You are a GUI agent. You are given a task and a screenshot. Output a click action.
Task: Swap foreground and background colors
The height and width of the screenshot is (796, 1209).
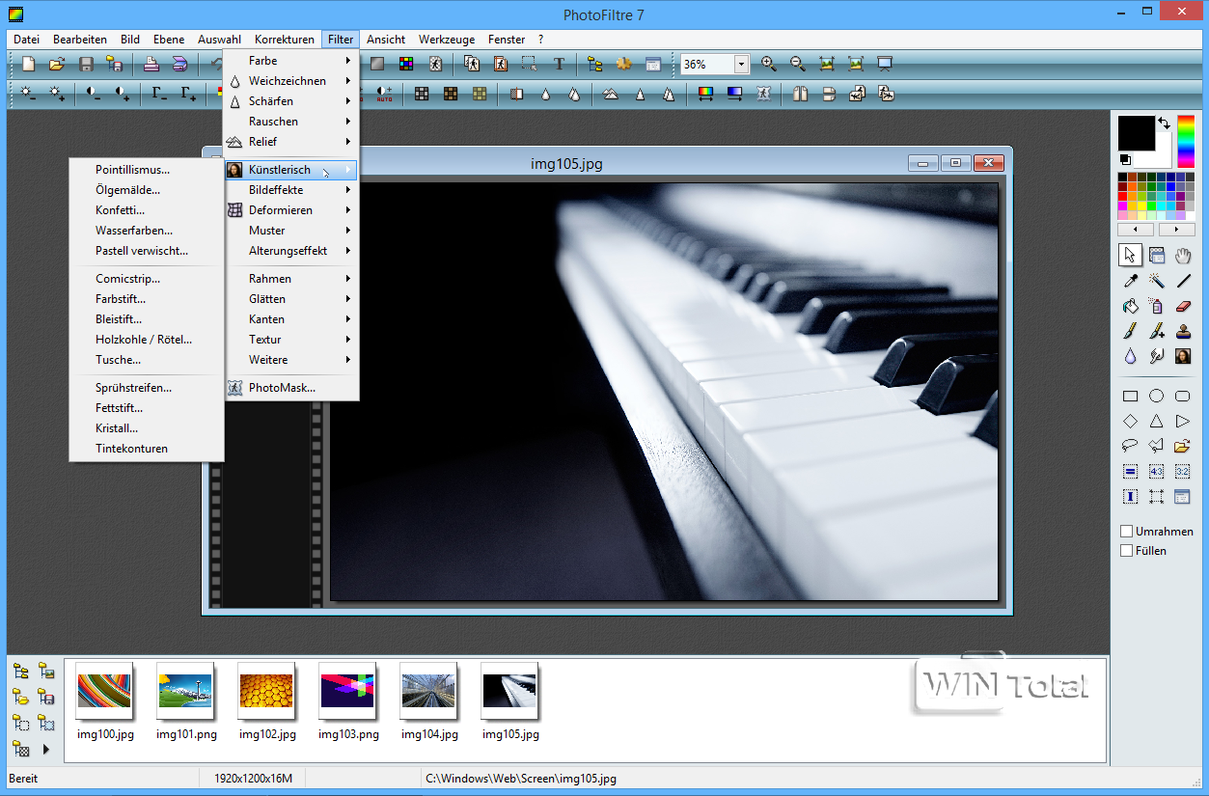[1164, 124]
